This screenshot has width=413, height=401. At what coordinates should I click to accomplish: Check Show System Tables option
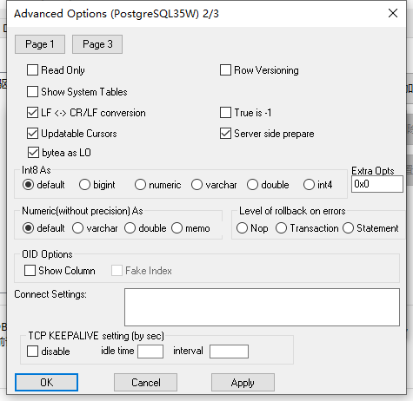click(32, 91)
